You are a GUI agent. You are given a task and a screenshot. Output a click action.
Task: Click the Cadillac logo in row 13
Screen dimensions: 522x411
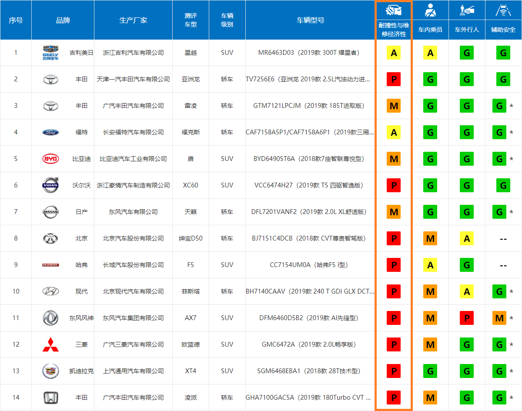tap(50, 371)
